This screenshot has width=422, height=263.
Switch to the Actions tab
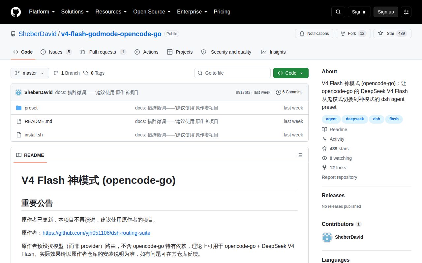(146, 52)
